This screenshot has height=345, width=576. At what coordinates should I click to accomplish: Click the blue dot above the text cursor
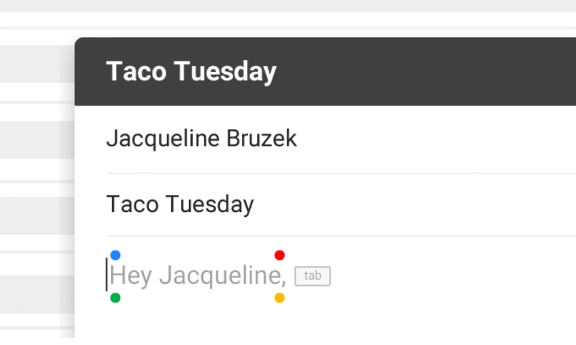point(115,255)
